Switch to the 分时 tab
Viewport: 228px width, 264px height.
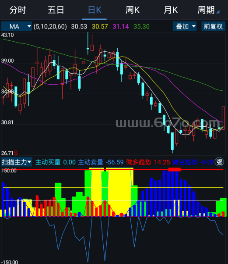[18, 10]
